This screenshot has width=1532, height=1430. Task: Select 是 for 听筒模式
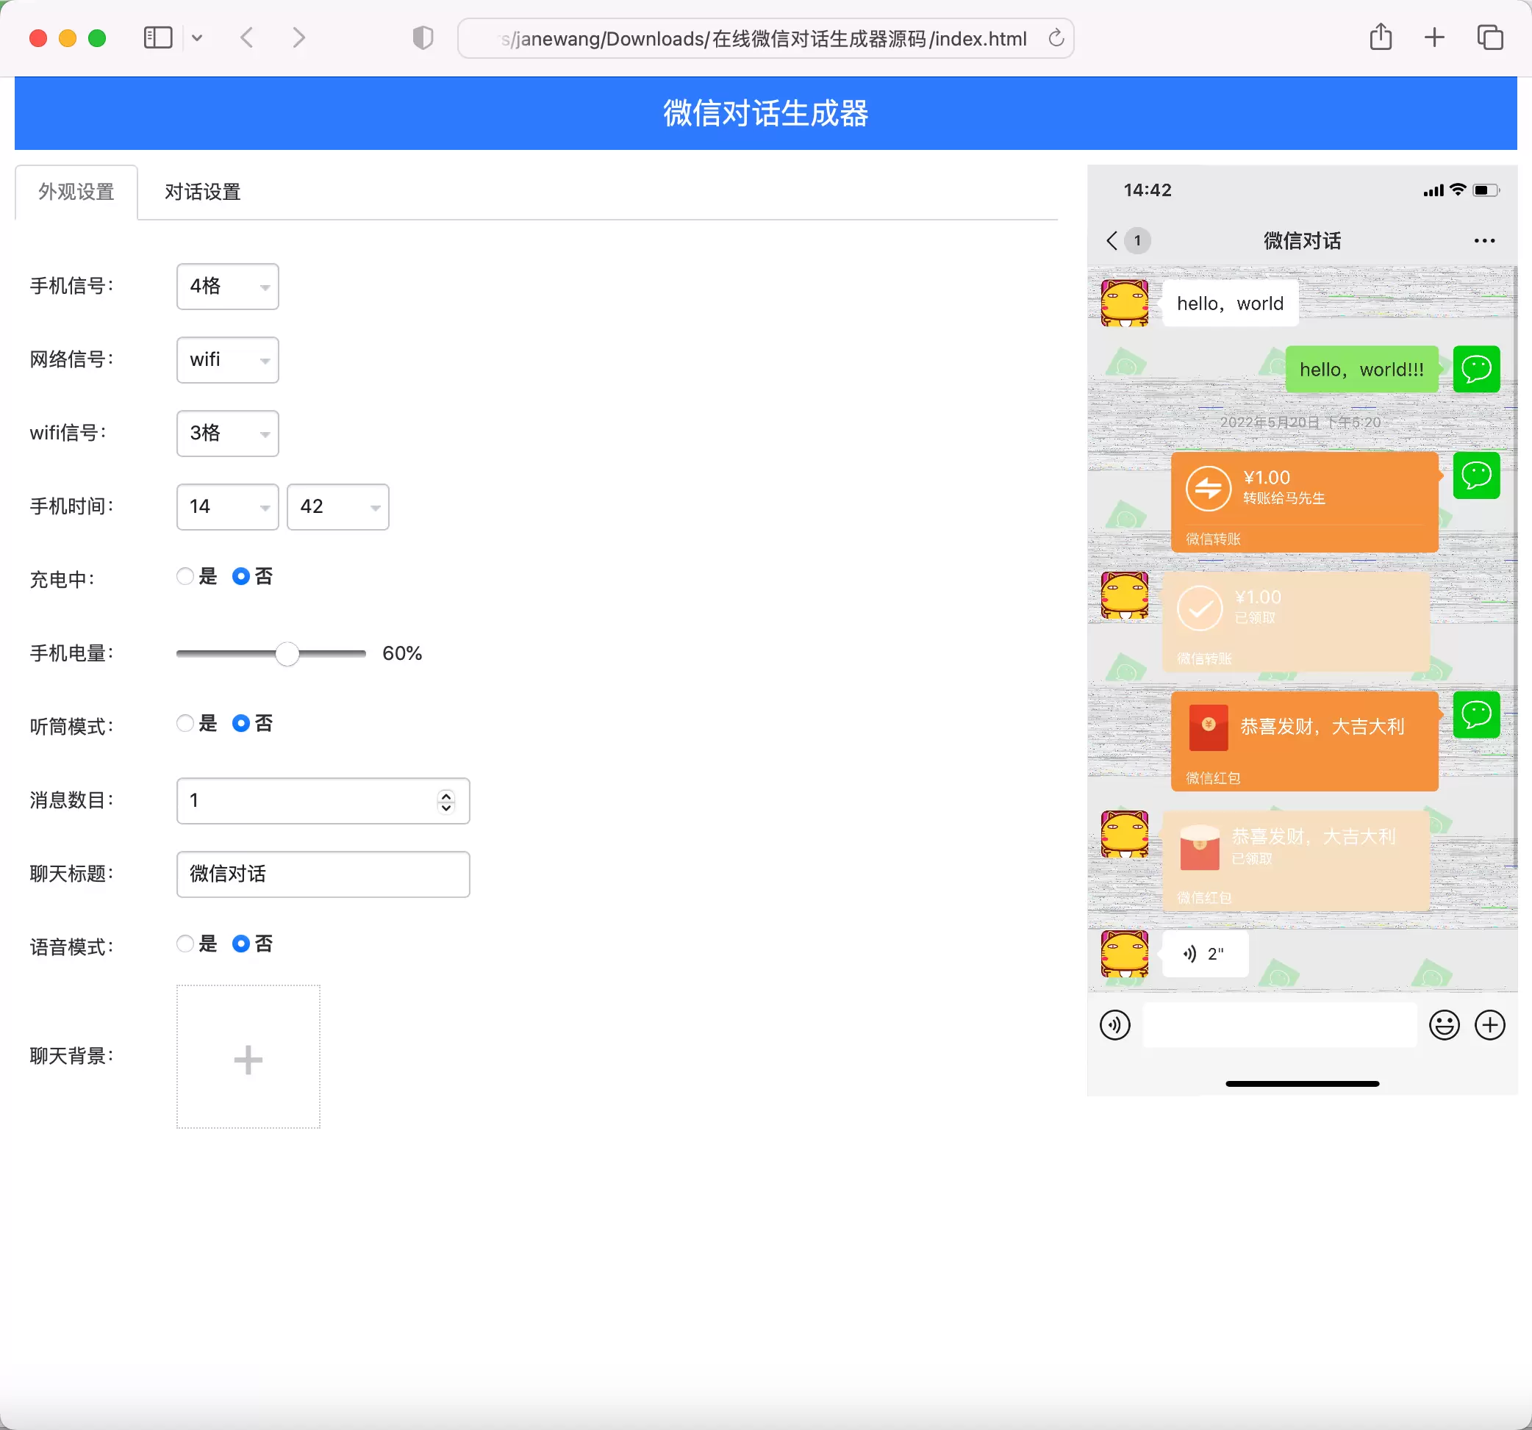[x=185, y=724]
